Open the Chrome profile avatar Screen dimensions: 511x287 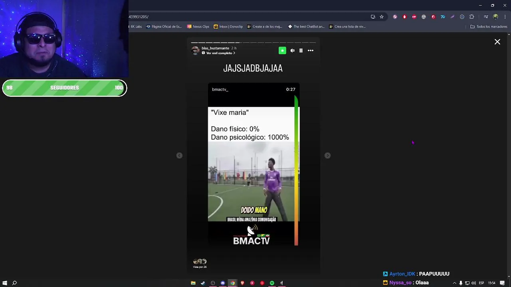[x=495, y=17]
